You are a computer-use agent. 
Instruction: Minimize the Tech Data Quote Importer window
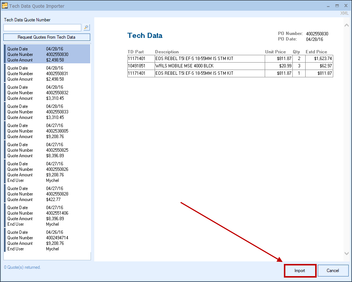tap(328, 6)
